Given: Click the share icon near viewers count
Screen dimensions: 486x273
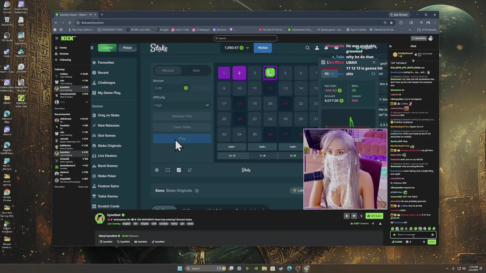Looking at the screenshot, I should pyautogui.click(x=373, y=224).
